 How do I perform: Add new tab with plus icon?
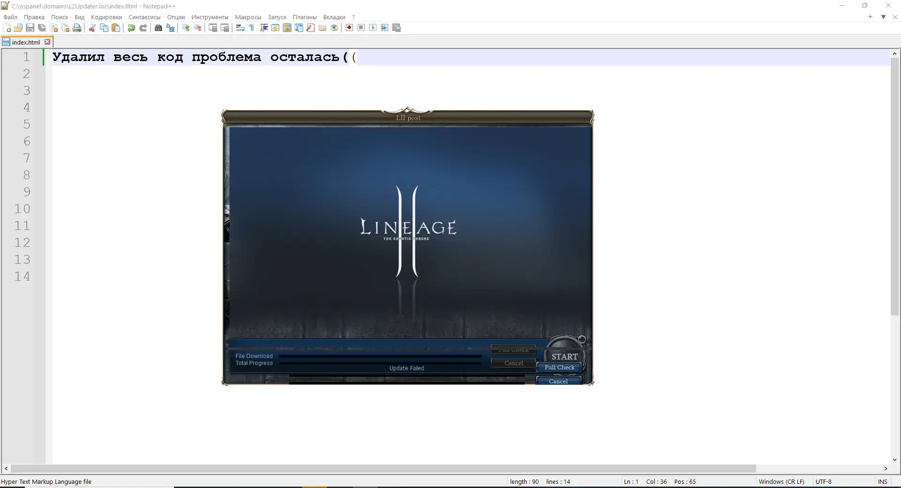pos(870,17)
